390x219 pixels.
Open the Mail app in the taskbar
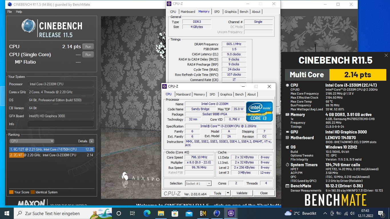(189, 213)
